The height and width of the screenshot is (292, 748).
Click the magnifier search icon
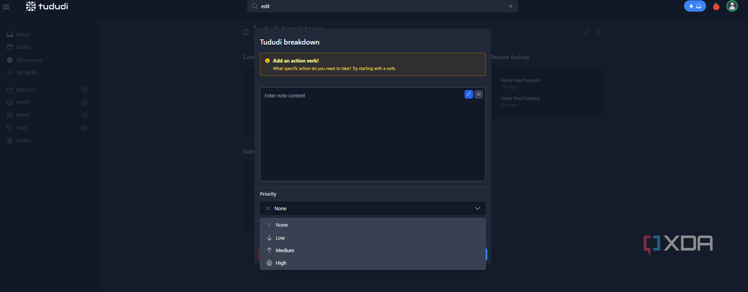coord(254,6)
